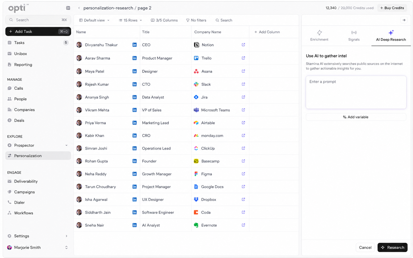Click the Add variable button
This screenshot has width=413, height=258.
pos(356,117)
